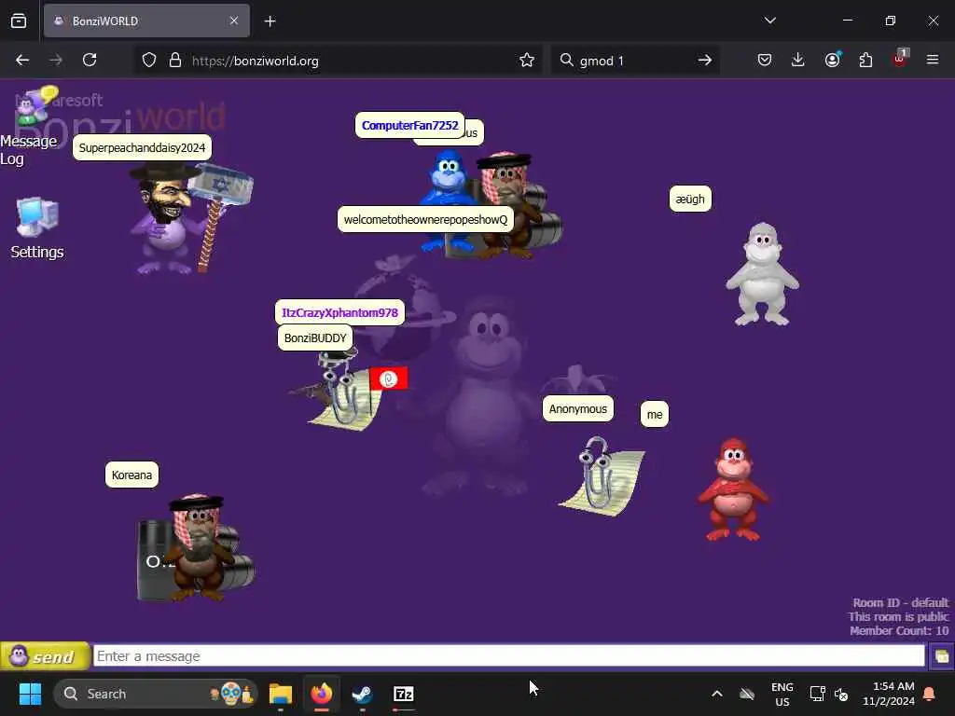955x716 pixels.
Task: Select the BonziWORLD tab
Action: pyautogui.click(x=146, y=21)
